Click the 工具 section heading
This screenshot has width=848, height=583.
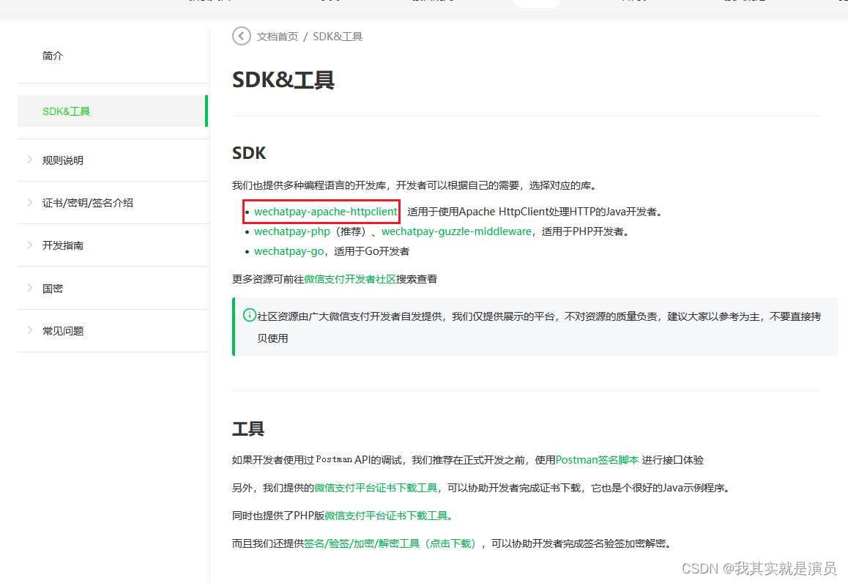click(248, 429)
